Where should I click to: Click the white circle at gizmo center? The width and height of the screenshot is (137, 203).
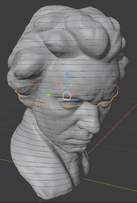click(67, 96)
